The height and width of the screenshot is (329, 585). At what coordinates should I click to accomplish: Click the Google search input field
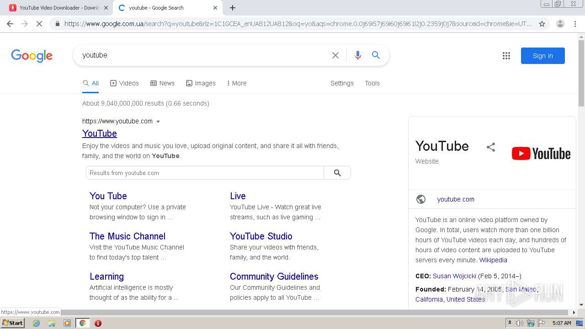tap(203, 55)
